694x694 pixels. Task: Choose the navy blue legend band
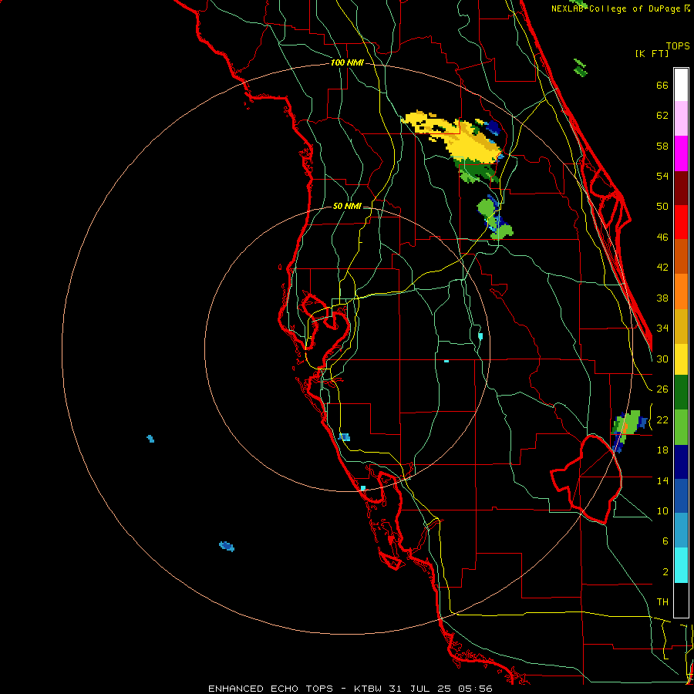[681, 462]
